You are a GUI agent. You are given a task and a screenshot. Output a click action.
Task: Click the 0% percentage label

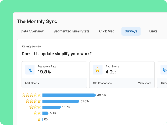(46, 119)
